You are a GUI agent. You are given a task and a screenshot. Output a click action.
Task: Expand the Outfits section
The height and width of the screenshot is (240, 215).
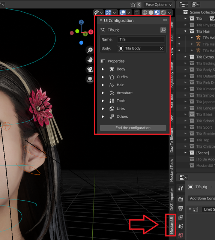click(103, 77)
